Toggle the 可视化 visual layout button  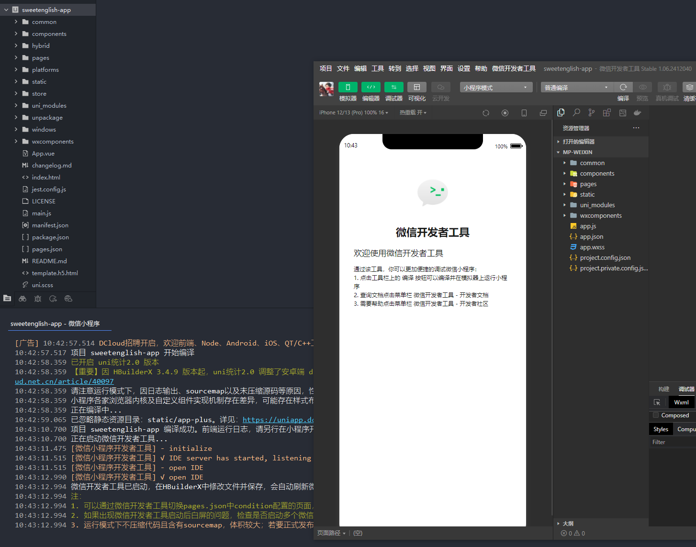tap(417, 87)
